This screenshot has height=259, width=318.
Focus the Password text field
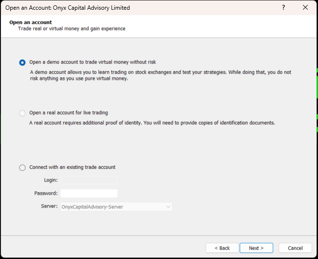(88, 193)
